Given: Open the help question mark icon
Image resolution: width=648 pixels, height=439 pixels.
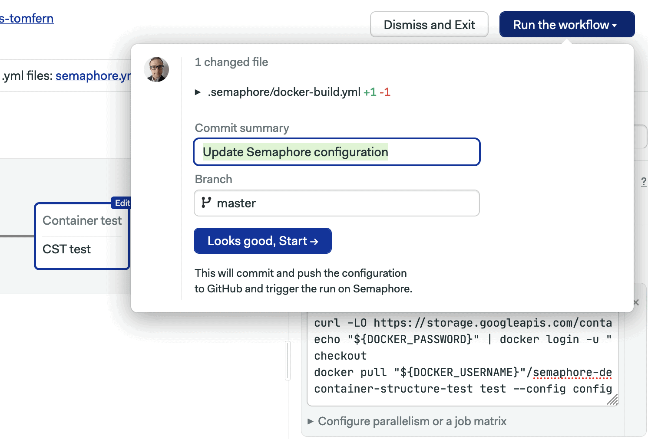Looking at the screenshot, I should [x=644, y=182].
